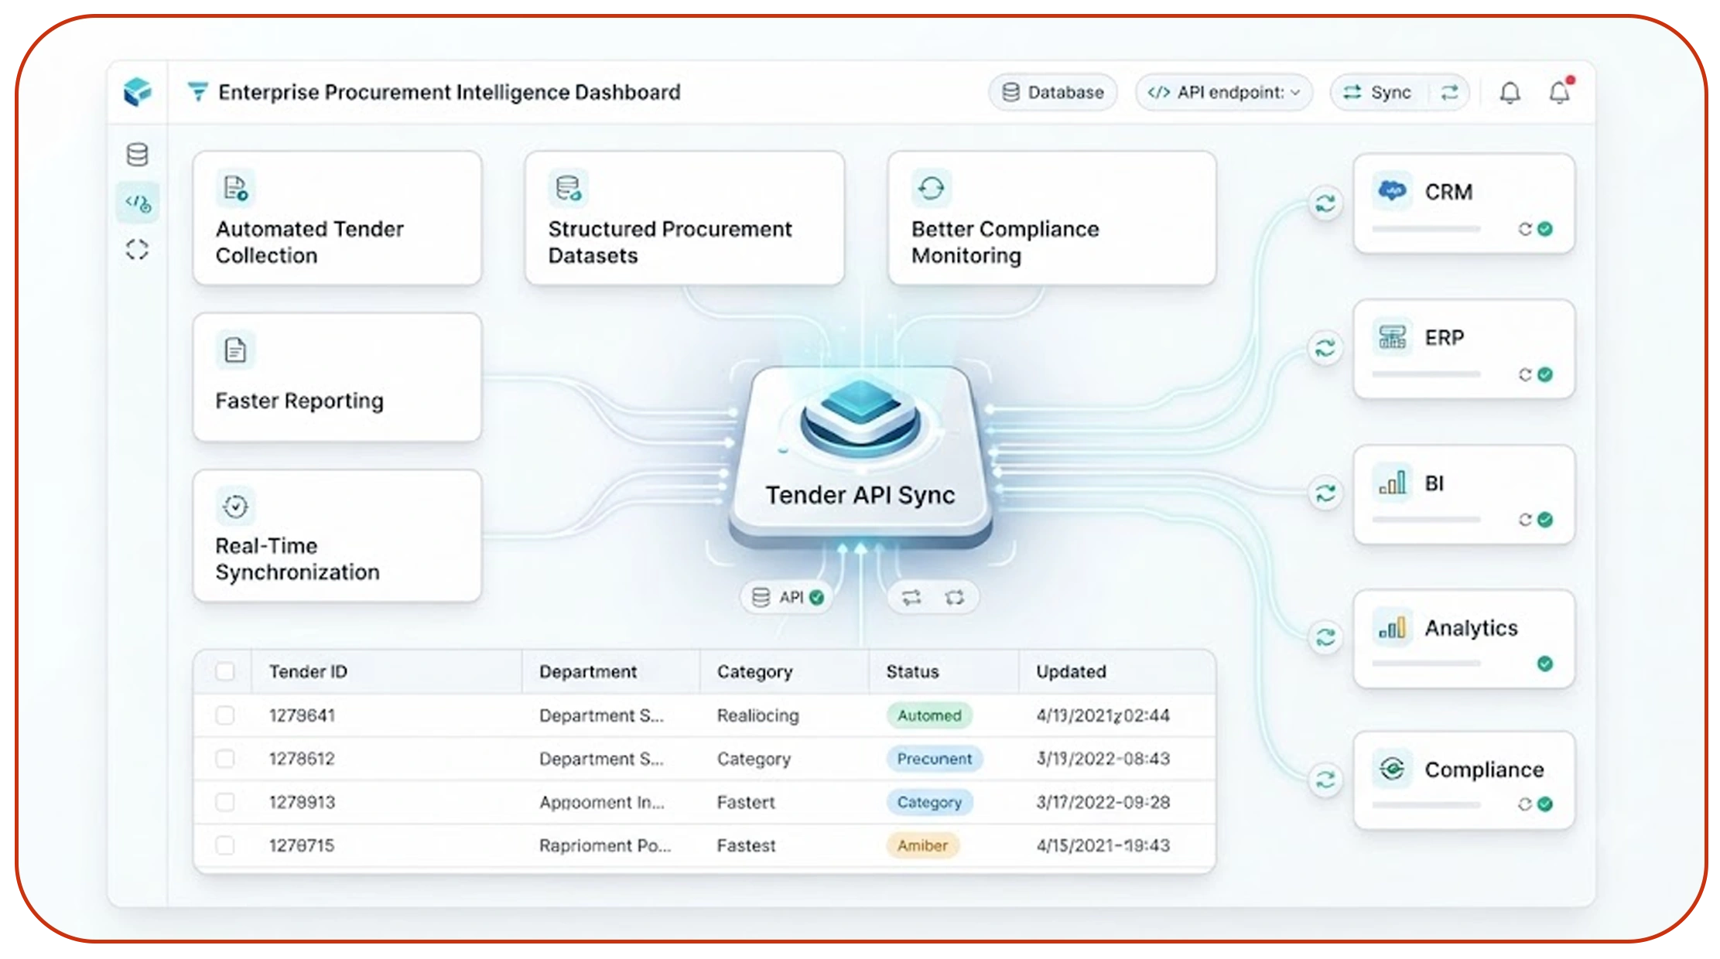
Task: Check the row for tender 1278715
Action: (225, 845)
